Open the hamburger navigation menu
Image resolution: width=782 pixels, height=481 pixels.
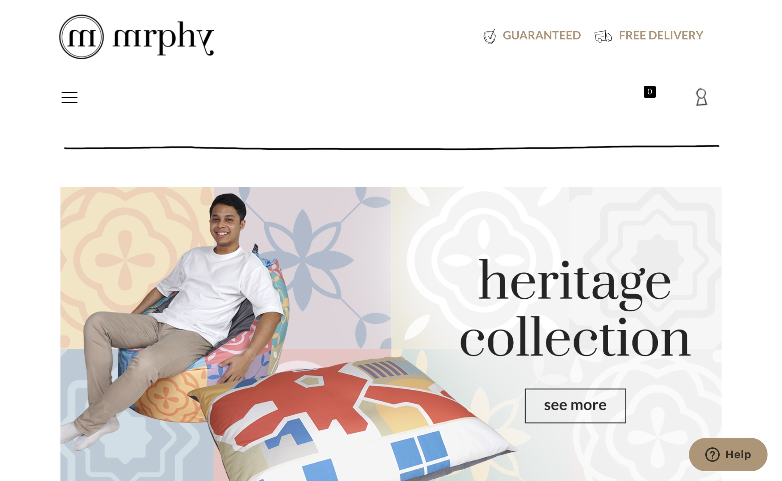point(70,97)
